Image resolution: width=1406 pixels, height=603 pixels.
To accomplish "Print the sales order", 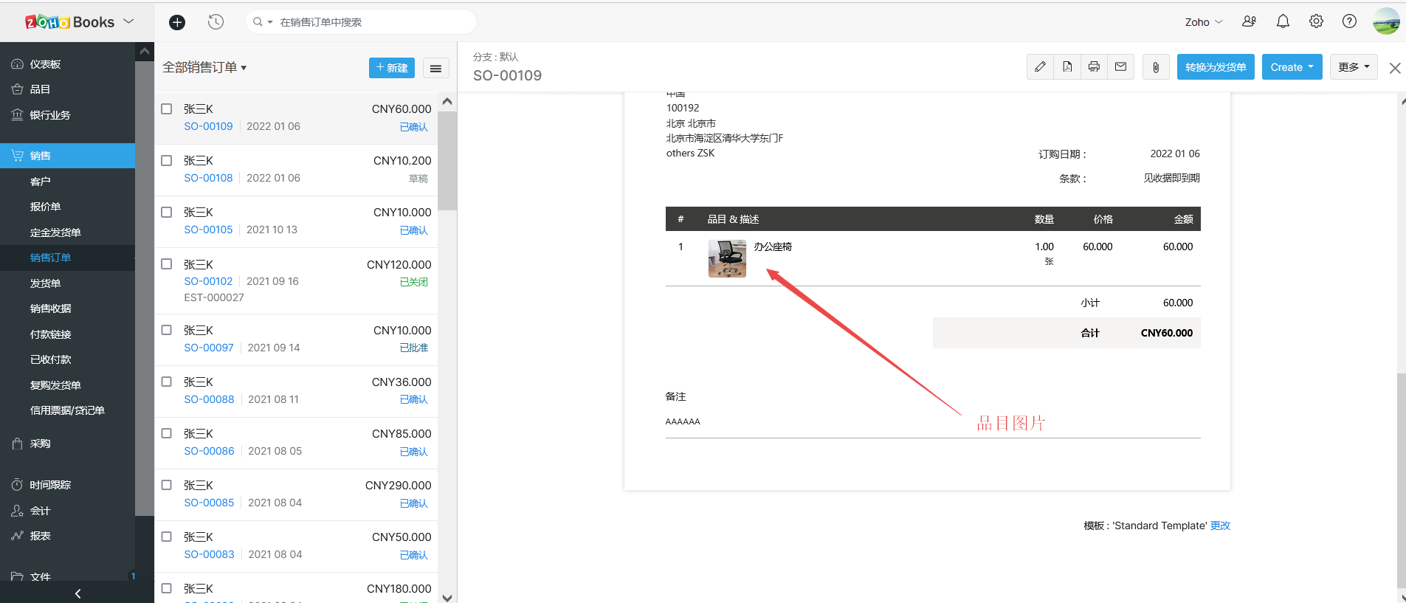I will point(1094,67).
